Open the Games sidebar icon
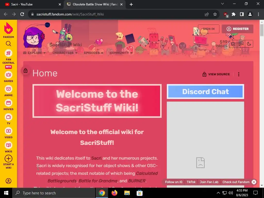 click(9, 75)
